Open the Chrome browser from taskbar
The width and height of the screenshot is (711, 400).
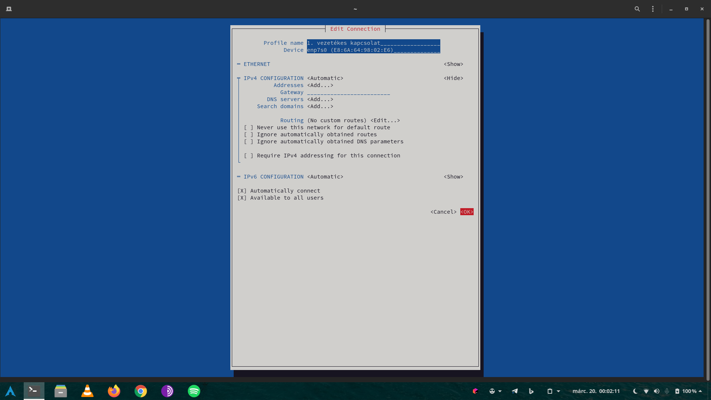tap(141, 391)
